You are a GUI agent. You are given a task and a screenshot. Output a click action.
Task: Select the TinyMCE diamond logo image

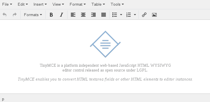tap(105, 44)
